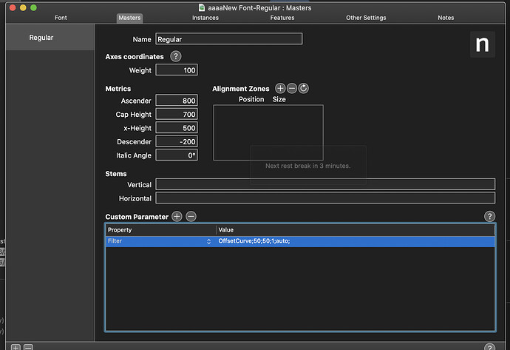Switch to the Instances tab
This screenshot has width=510, height=350.
[x=205, y=18]
